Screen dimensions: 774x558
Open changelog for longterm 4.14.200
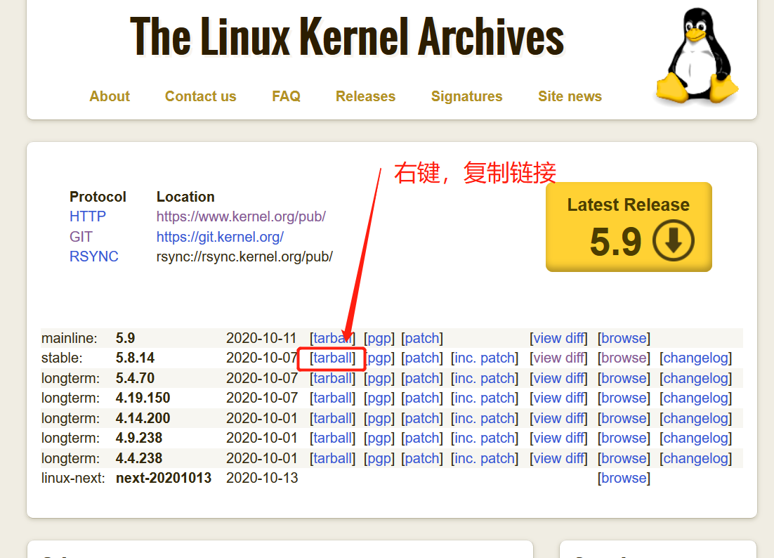click(x=696, y=418)
